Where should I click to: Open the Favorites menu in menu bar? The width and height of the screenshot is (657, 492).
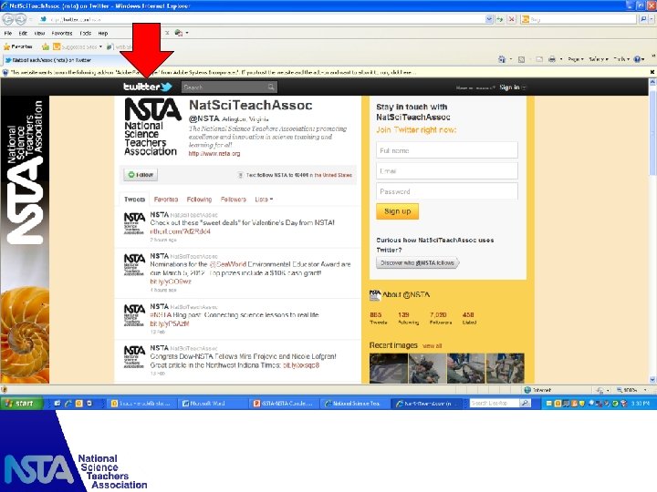62,33
